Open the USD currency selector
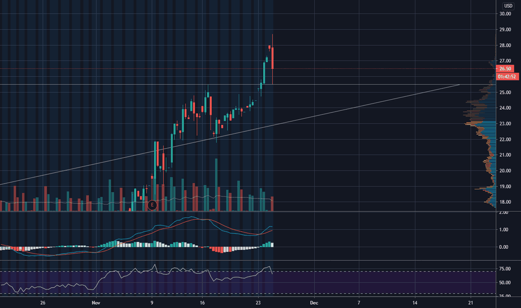 point(508,6)
